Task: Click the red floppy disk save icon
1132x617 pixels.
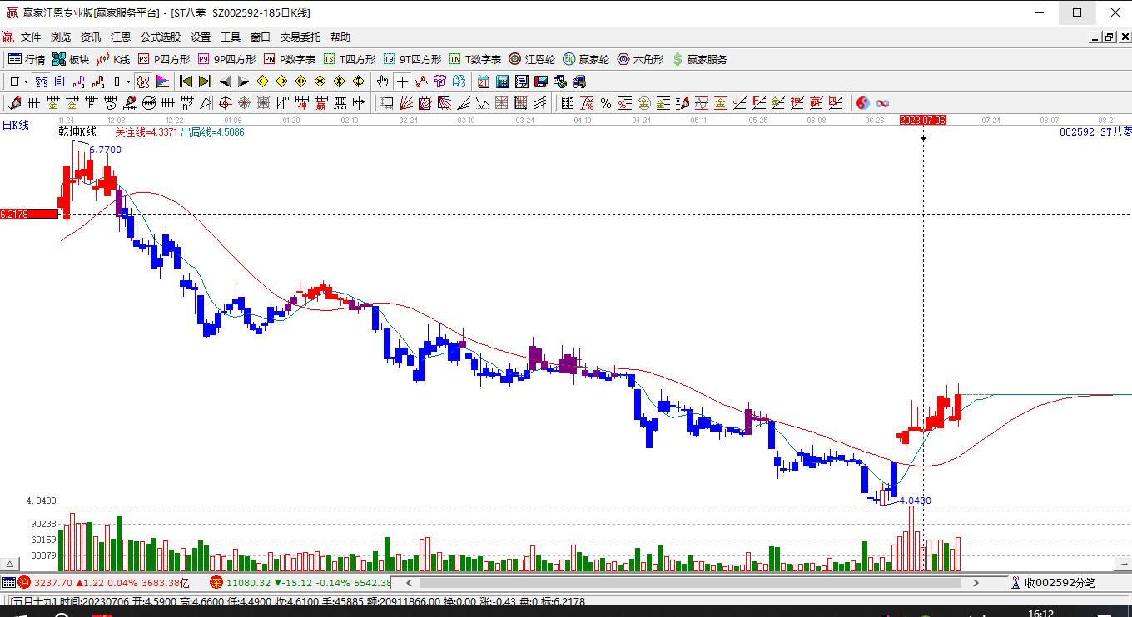Action: 541,81
